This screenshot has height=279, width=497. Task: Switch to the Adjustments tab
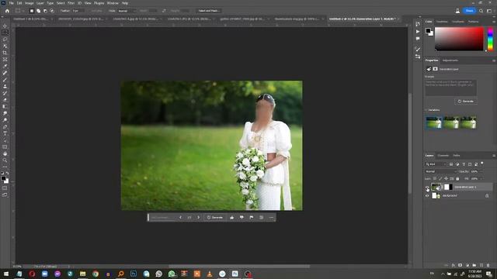click(450, 60)
